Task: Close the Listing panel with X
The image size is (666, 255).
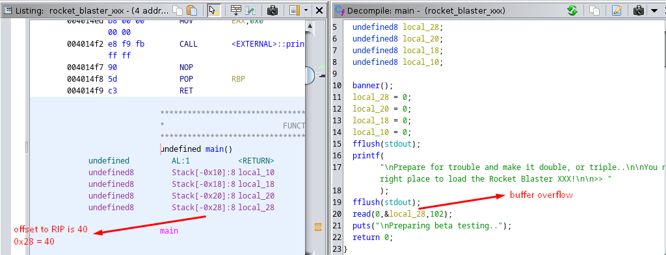Action: point(319,10)
